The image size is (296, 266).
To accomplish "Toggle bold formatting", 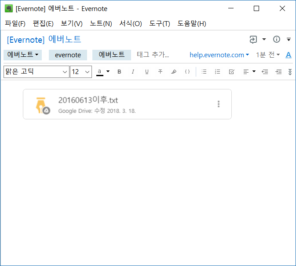I will tap(119, 72).
